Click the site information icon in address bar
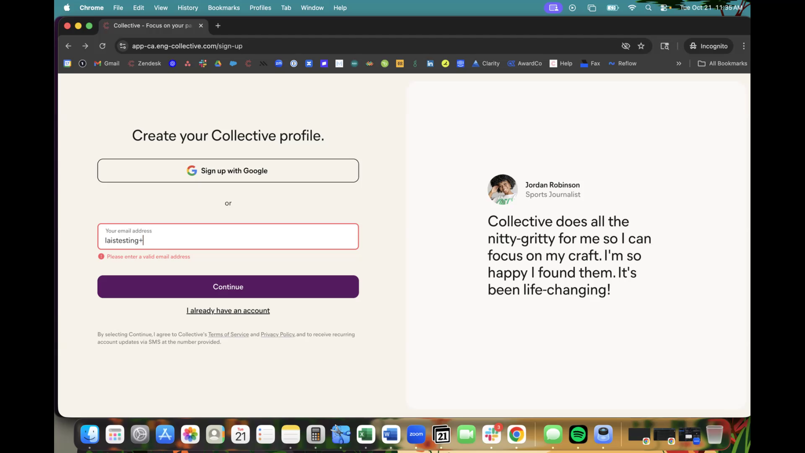Image resolution: width=805 pixels, height=453 pixels. coord(123,46)
